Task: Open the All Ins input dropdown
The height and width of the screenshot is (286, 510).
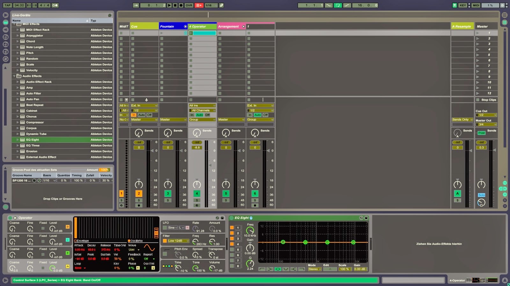Action: [202, 106]
